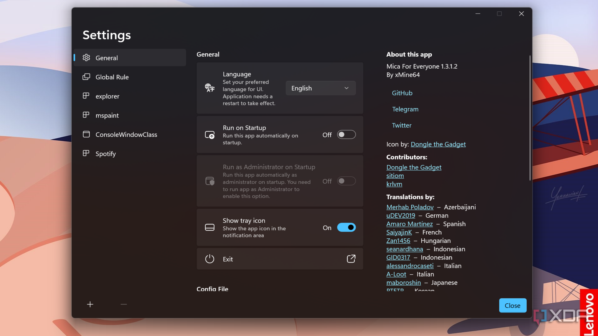Click the Language translate icon
This screenshot has height=336, width=598.
[x=210, y=88]
